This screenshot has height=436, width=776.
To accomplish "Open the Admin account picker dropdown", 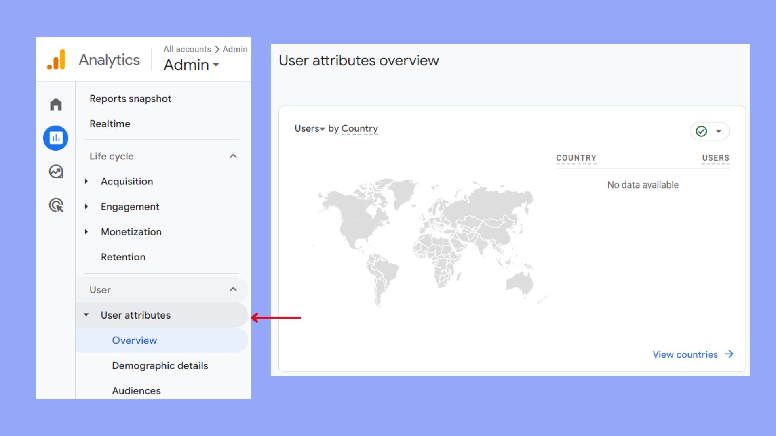I will tap(191, 65).
